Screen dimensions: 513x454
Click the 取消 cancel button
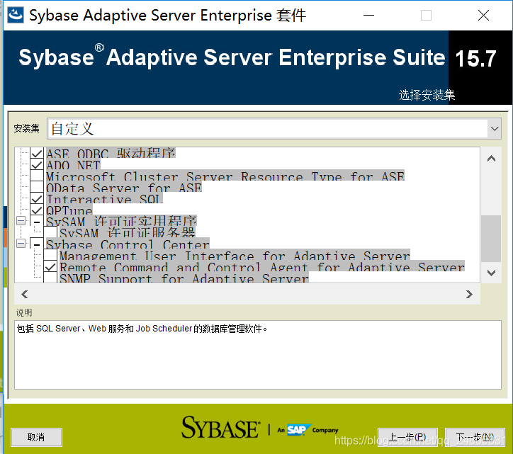[x=36, y=437]
